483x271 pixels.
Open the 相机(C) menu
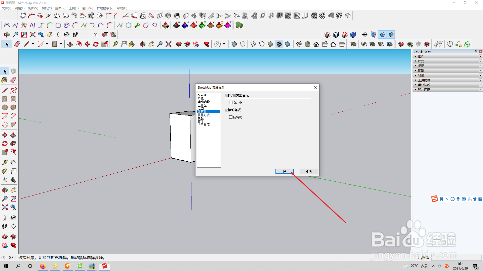click(47, 8)
